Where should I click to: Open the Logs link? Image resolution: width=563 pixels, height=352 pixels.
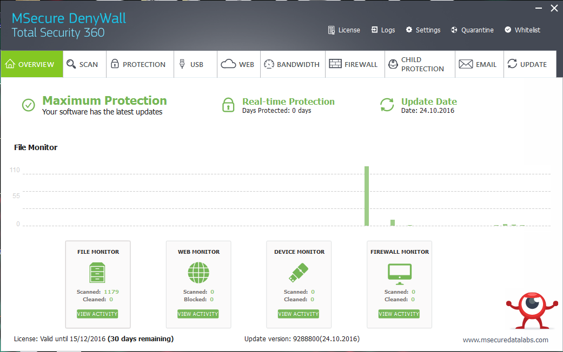[383, 30]
